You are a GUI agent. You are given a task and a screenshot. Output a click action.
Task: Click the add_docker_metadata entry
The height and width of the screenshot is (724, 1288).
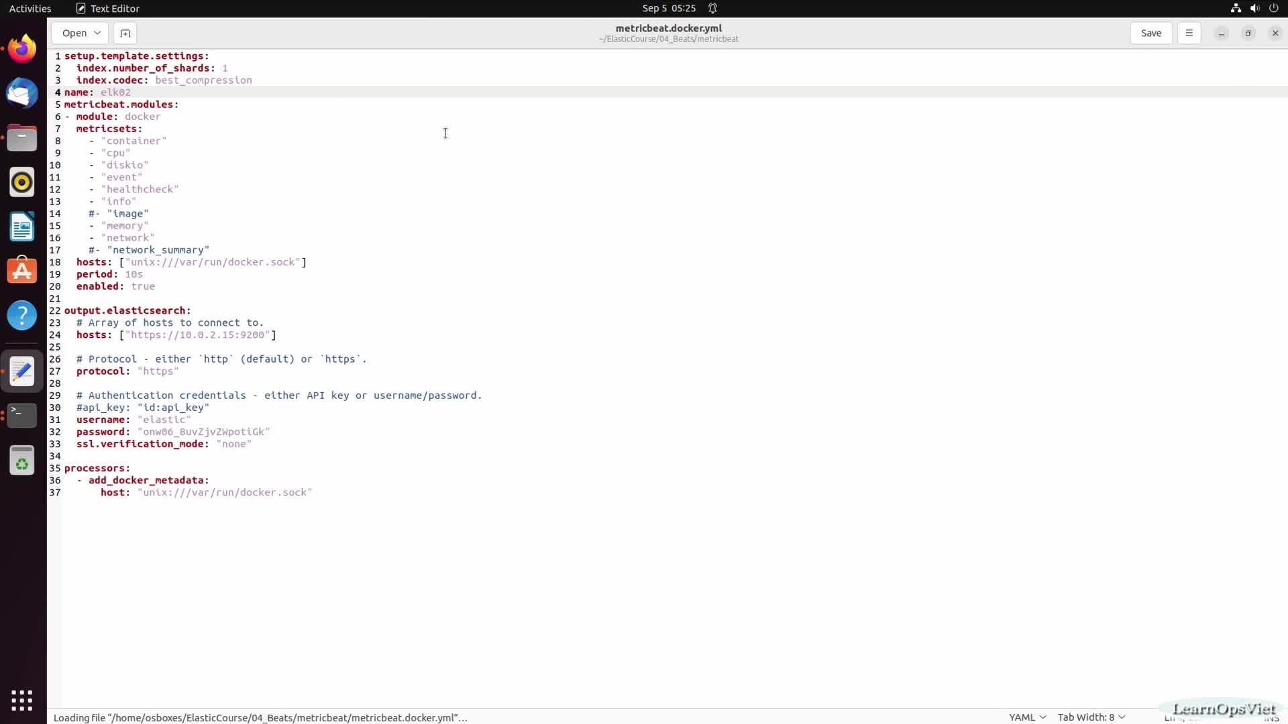pos(149,480)
